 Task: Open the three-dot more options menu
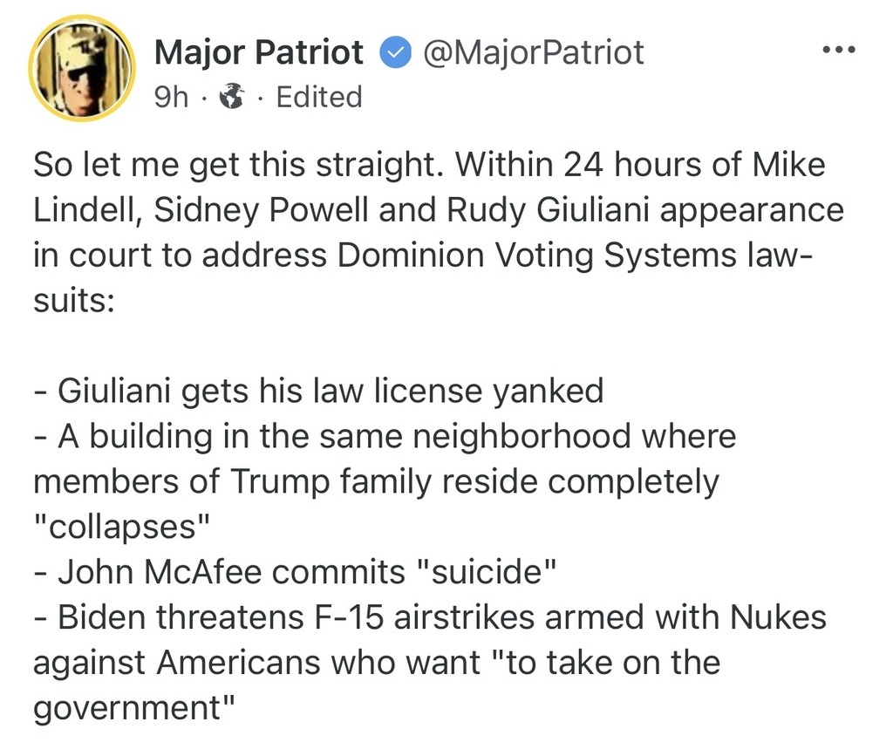pyautogui.click(x=840, y=50)
